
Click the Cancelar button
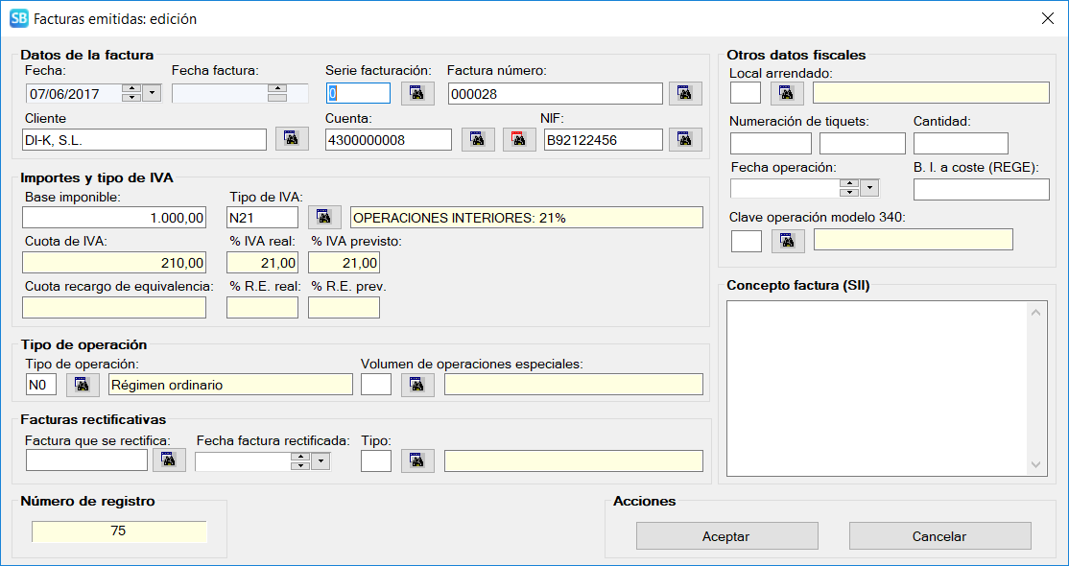click(x=939, y=536)
